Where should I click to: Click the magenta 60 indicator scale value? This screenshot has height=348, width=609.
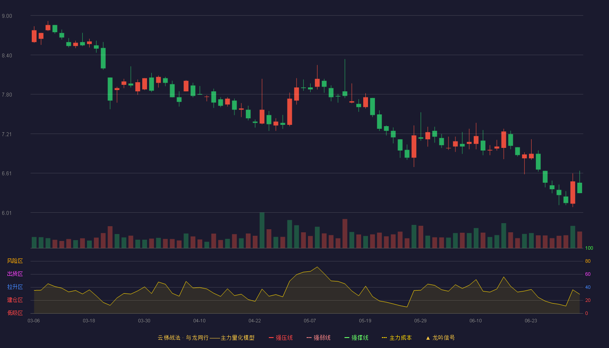588,274
